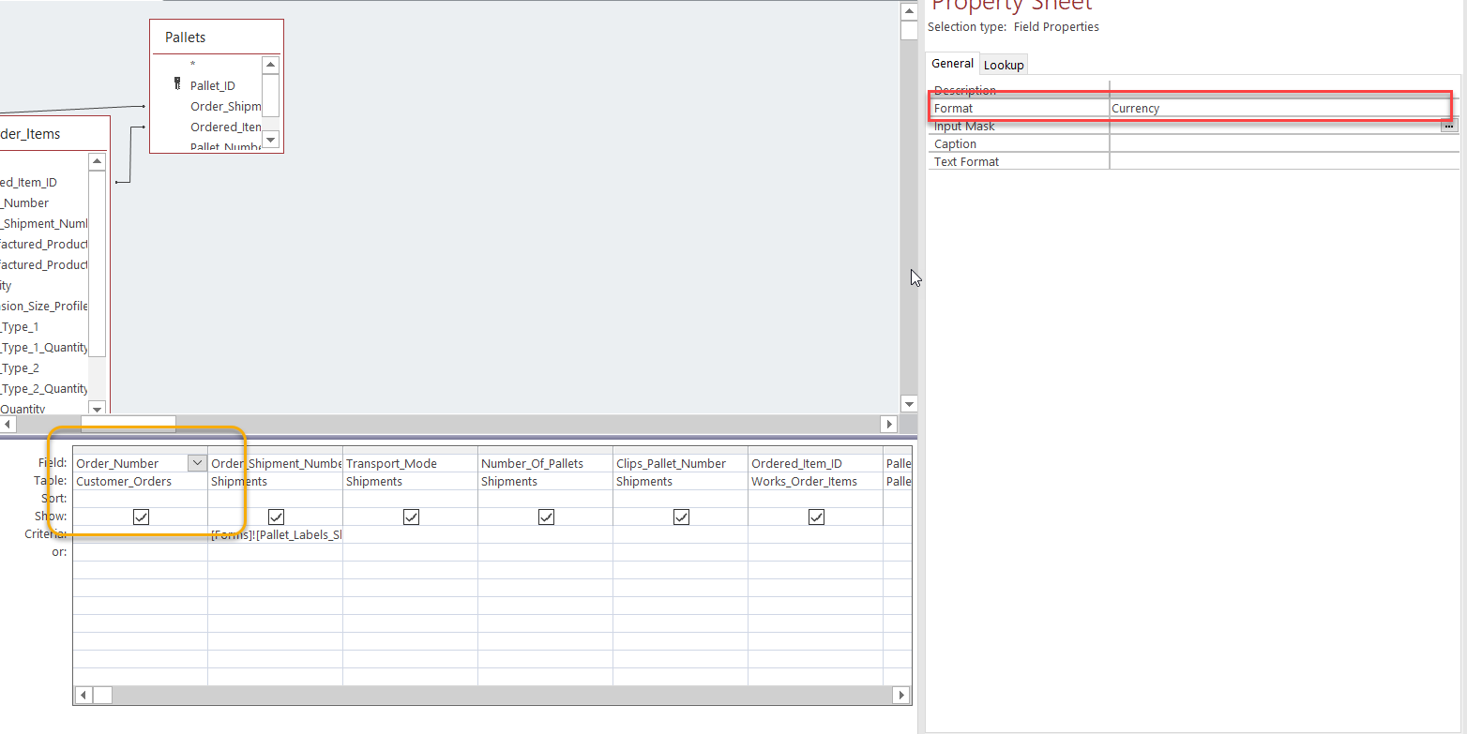Screen dimensions: 1467x734
Task: Toggle Show checkbox for Transport_Mode
Action: (411, 517)
